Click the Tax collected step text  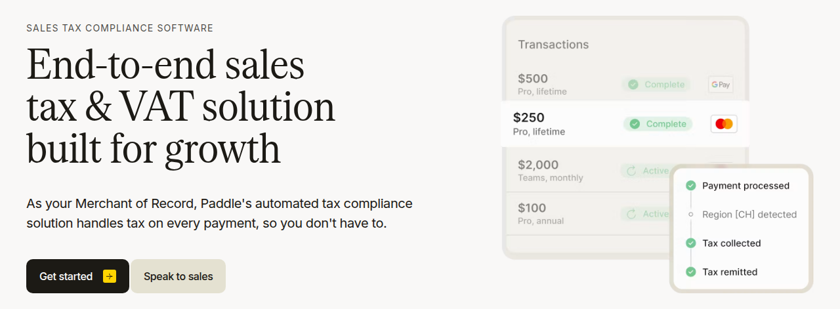732,243
